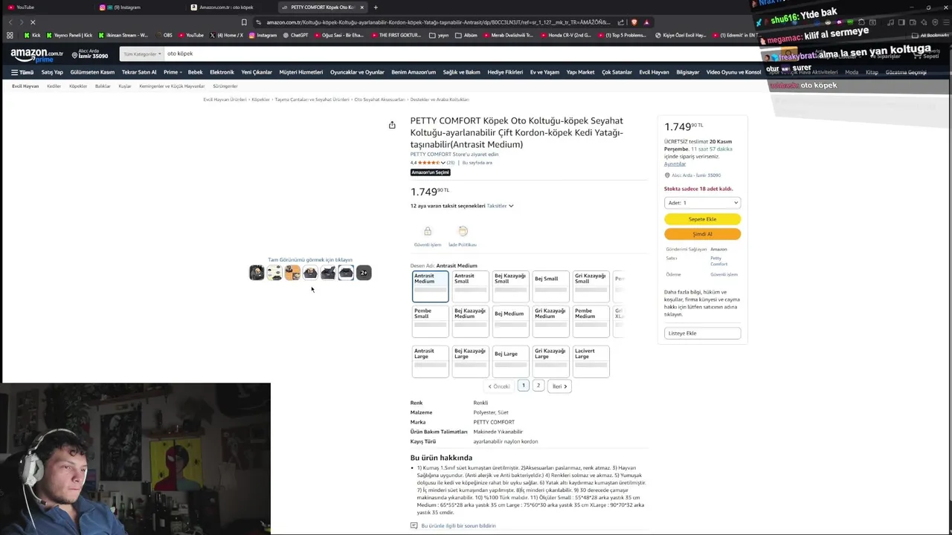The height and width of the screenshot is (535, 952).
Task: Open the Listeye Ekle button
Action: tap(702, 333)
